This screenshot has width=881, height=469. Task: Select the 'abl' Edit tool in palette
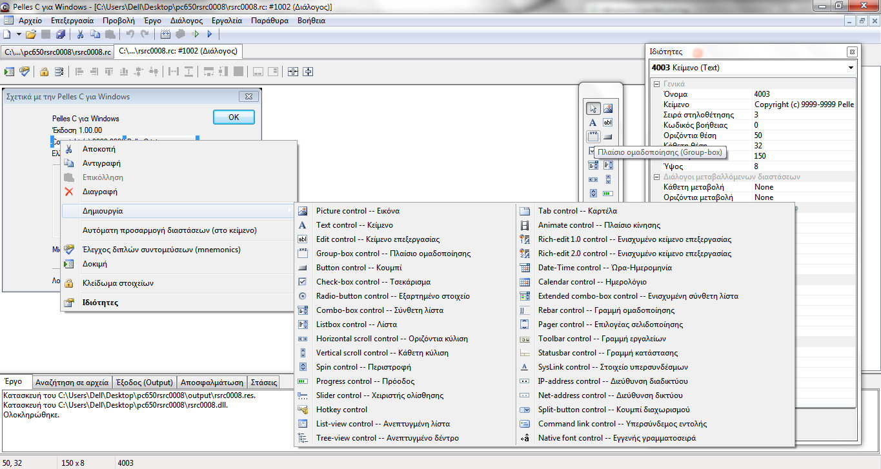[608, 123]
